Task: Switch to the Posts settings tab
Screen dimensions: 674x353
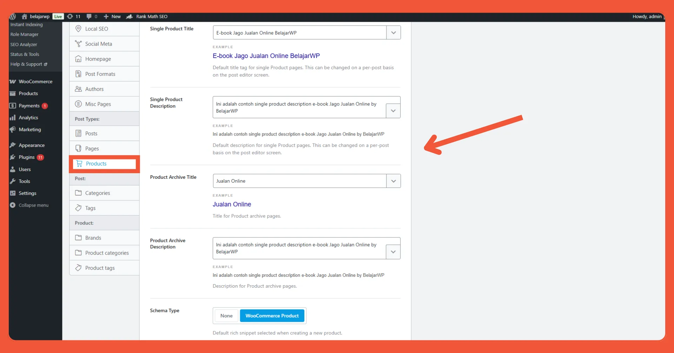Action: pyautogui.click(x=92, y=133)
